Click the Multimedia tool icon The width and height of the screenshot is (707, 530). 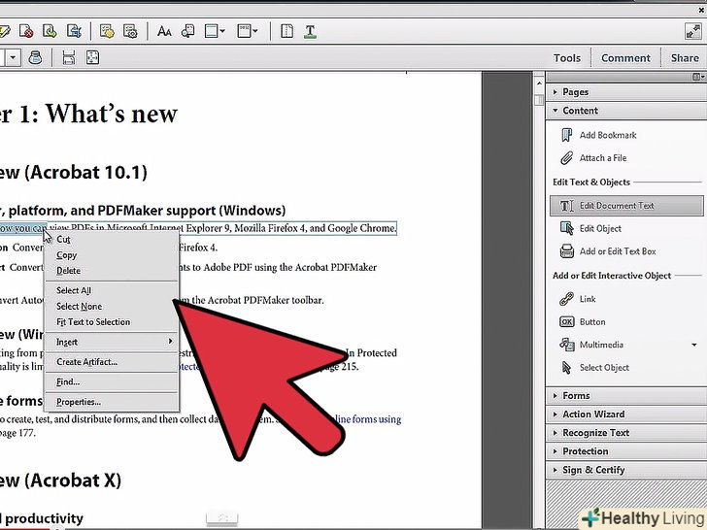(566, 345)
